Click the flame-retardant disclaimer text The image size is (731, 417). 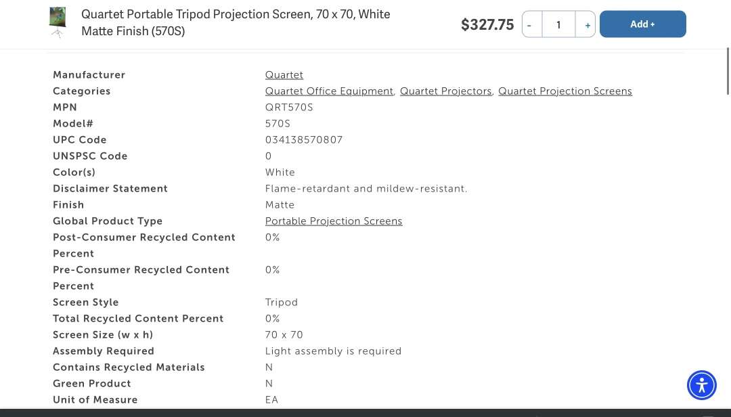click(366, 188)
